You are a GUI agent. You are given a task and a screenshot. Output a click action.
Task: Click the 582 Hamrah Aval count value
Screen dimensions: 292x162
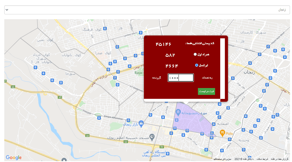click(x=170, y=55)
